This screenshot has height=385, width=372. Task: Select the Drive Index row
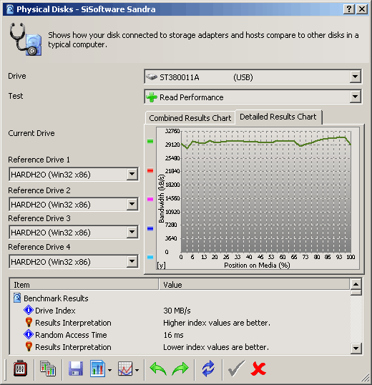[x=180, y=311]
